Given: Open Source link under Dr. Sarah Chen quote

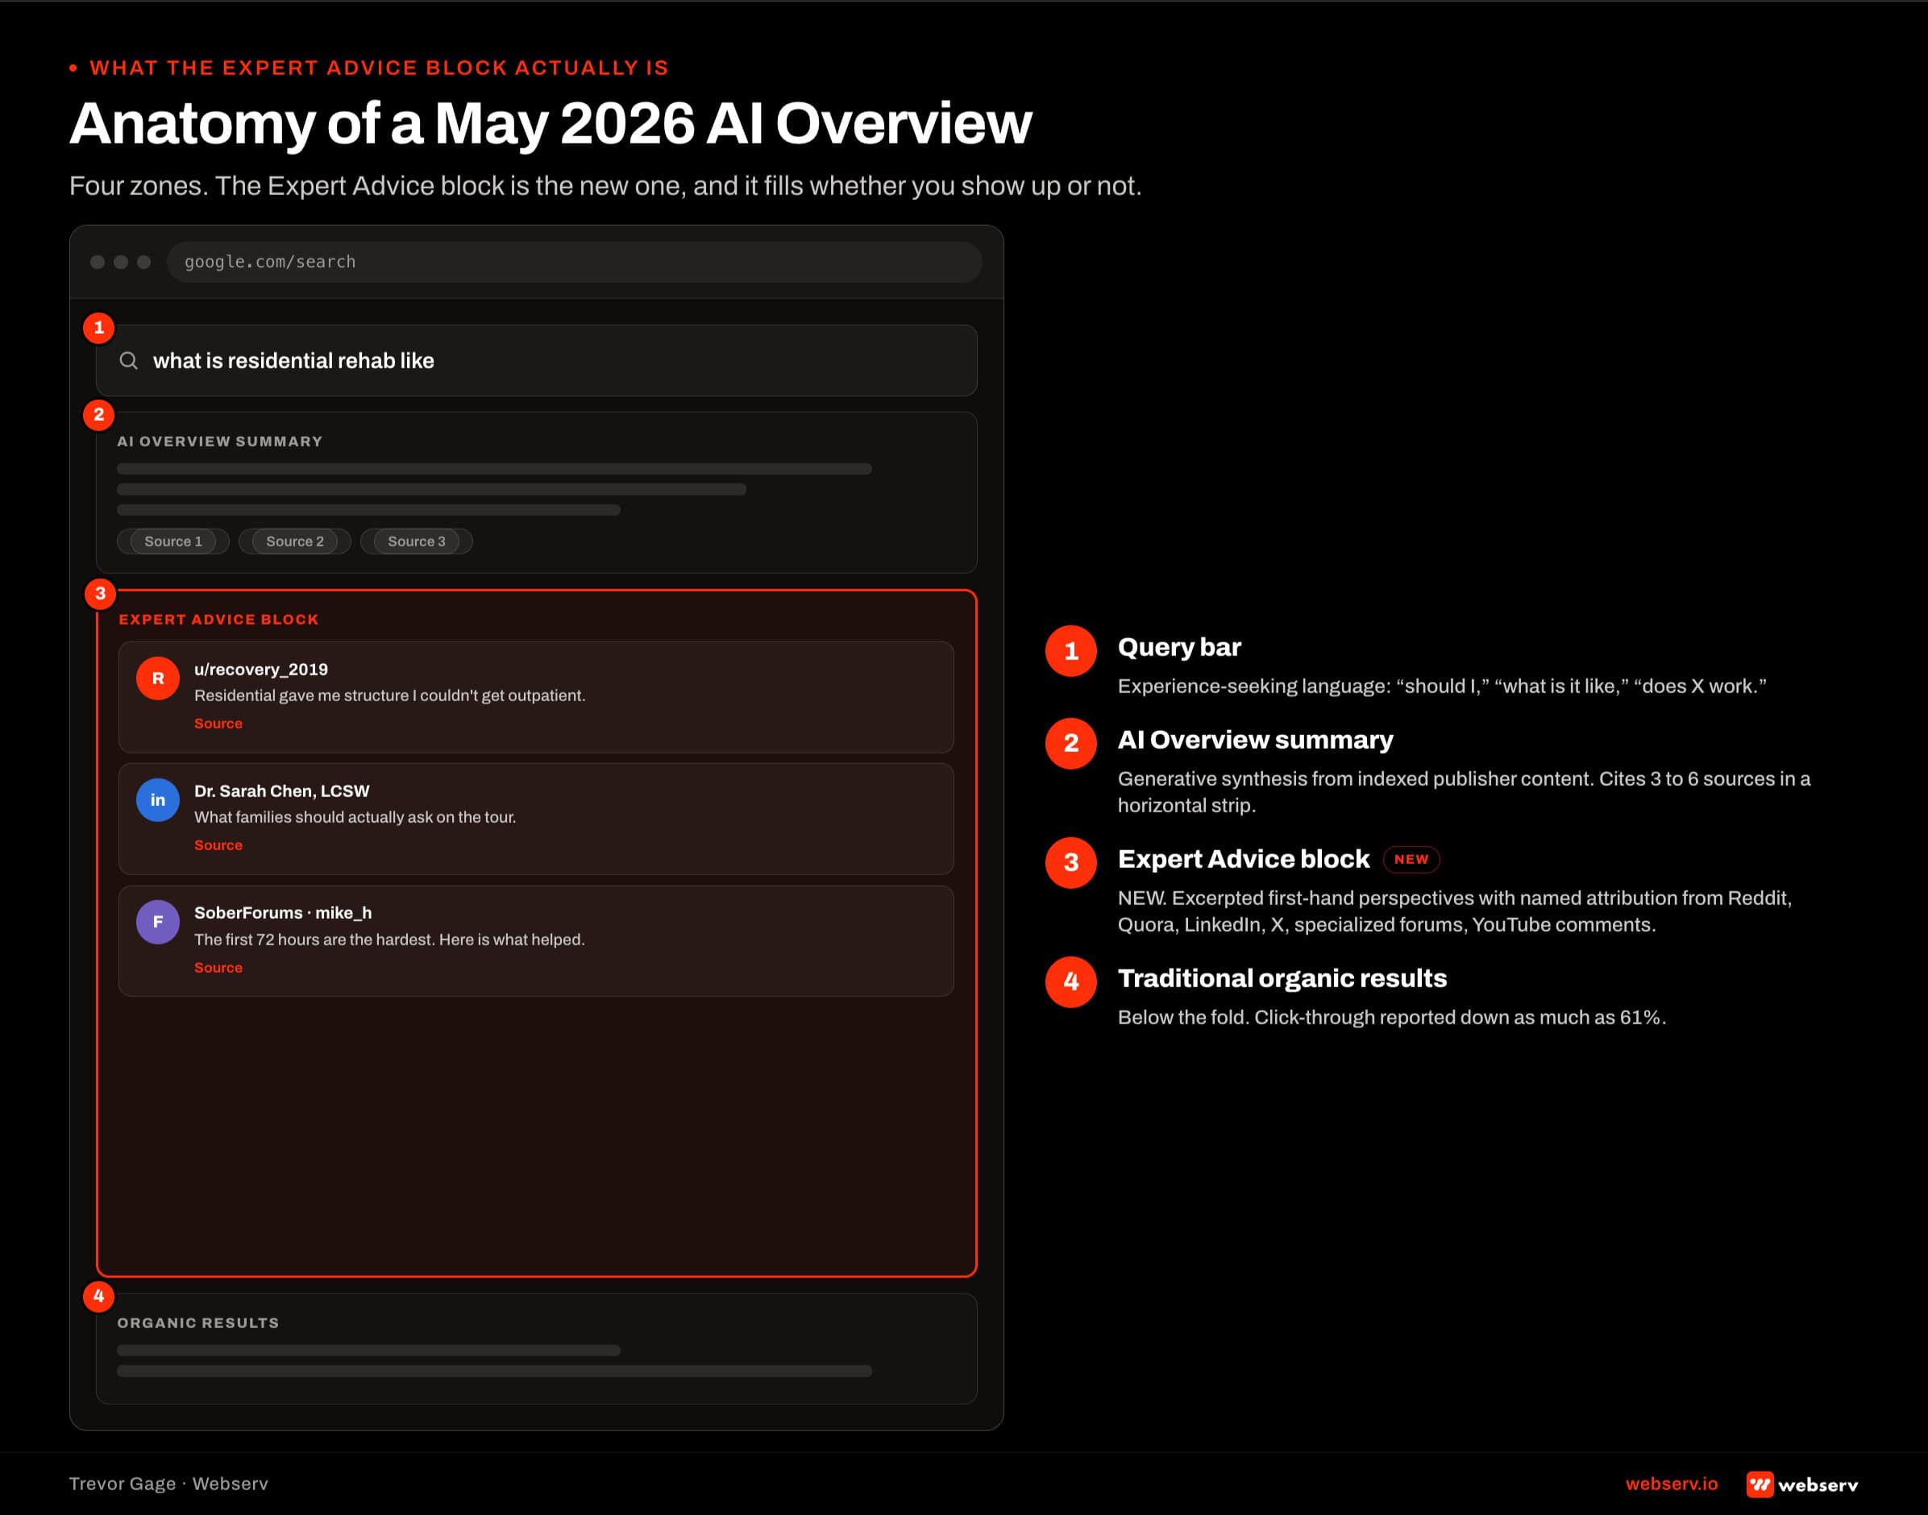Looking at the screenshot, I should tap(218, 845).
